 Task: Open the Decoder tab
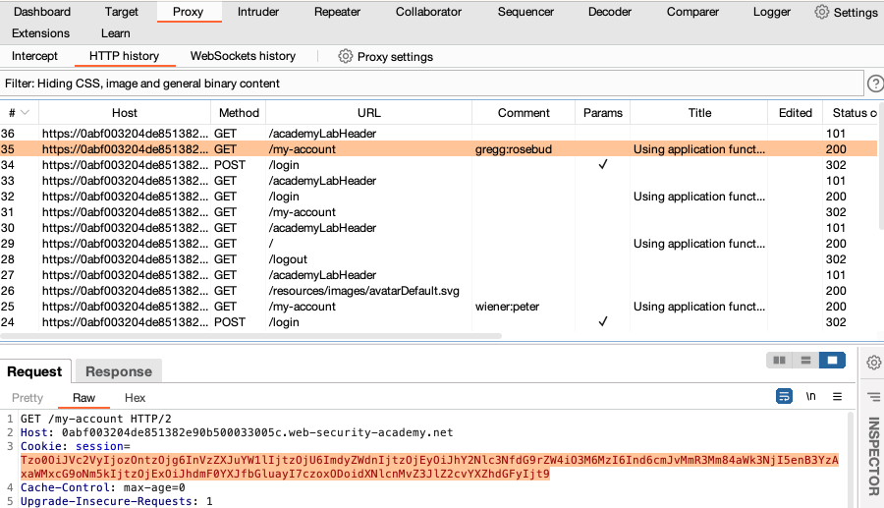click(609, 12)
